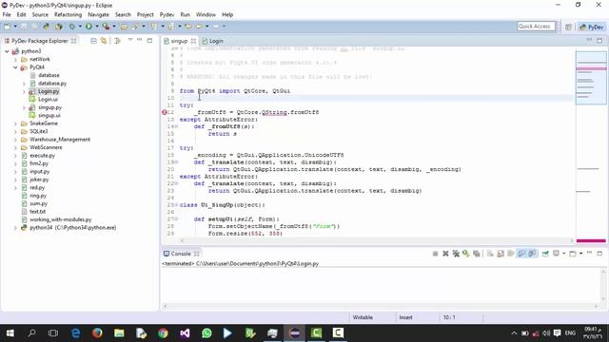Minimize the Package Explorer panel
The image size is (609, 342).
tap(140, 40)
